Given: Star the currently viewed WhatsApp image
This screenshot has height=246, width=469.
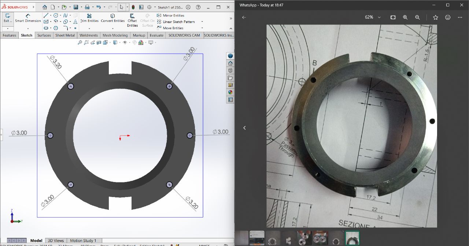Looking at the screenshot, I should pos(435,17).
